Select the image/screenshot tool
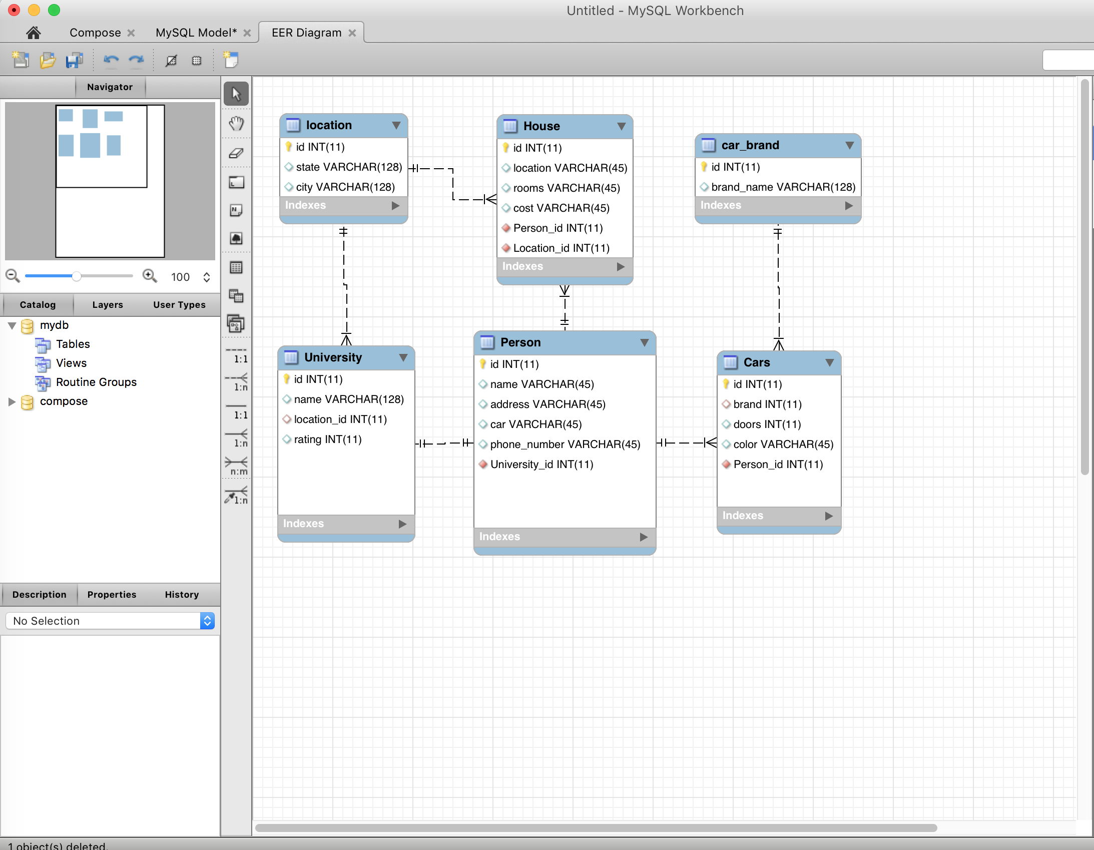This screenshot has height=850, width=1094. 235,238
